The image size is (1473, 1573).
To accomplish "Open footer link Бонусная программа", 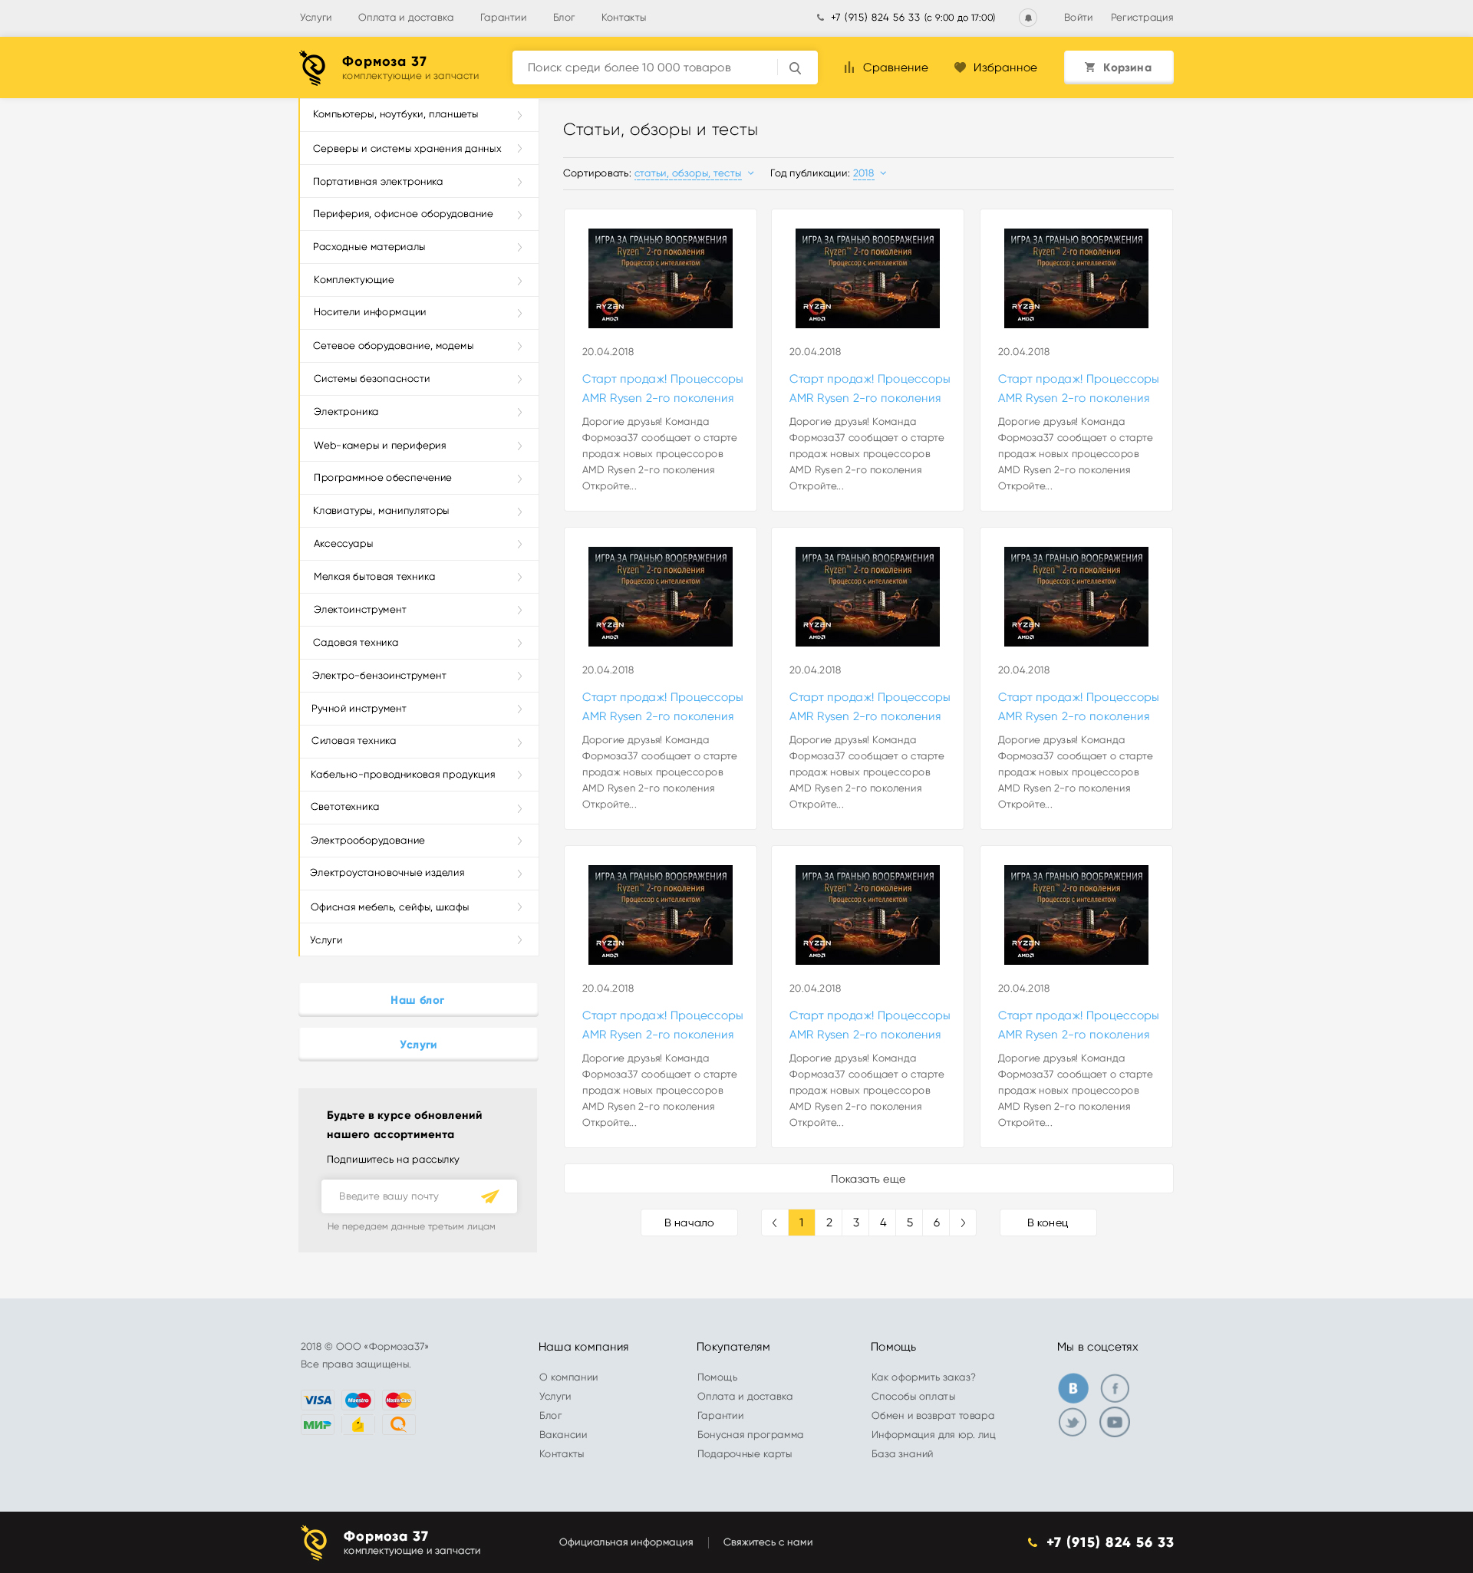I will point(750,1434).
